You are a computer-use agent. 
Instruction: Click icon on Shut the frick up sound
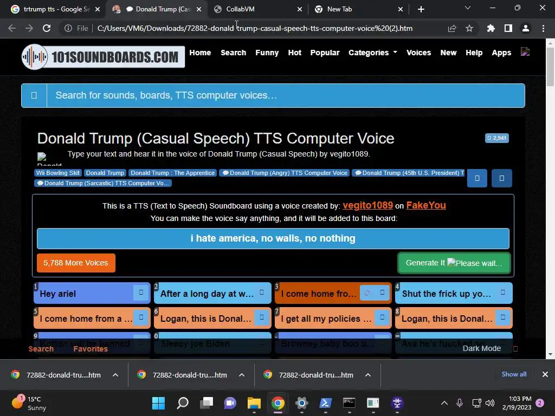(502, 292)
